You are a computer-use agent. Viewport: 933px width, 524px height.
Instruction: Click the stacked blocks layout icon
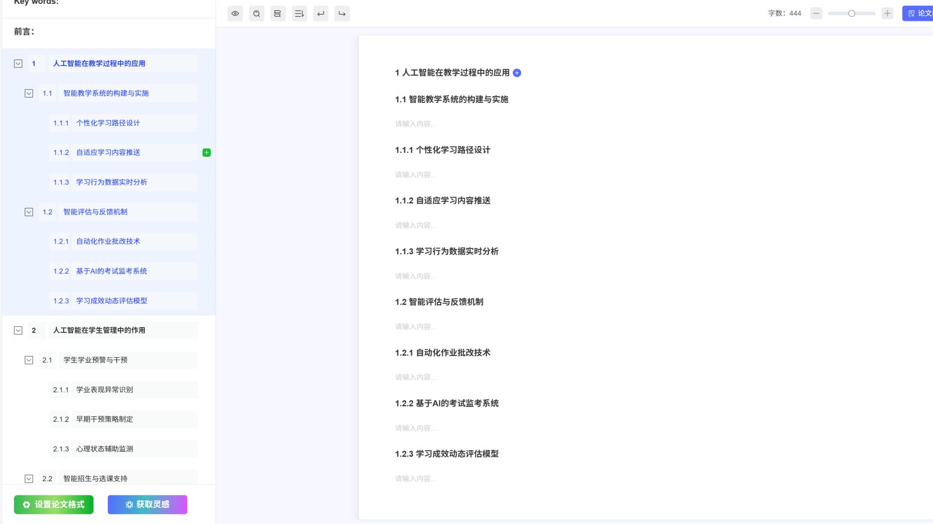click(277, 14)
